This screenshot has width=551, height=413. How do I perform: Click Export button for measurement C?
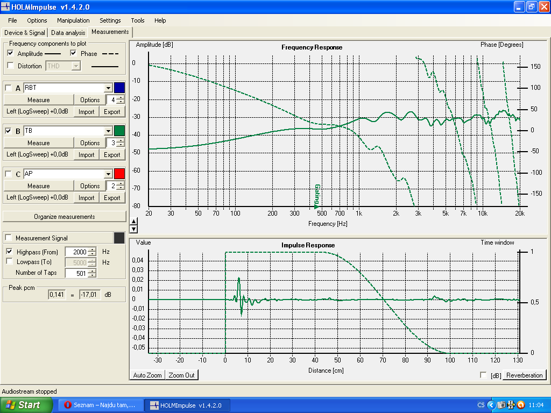(x=112, y=198)
